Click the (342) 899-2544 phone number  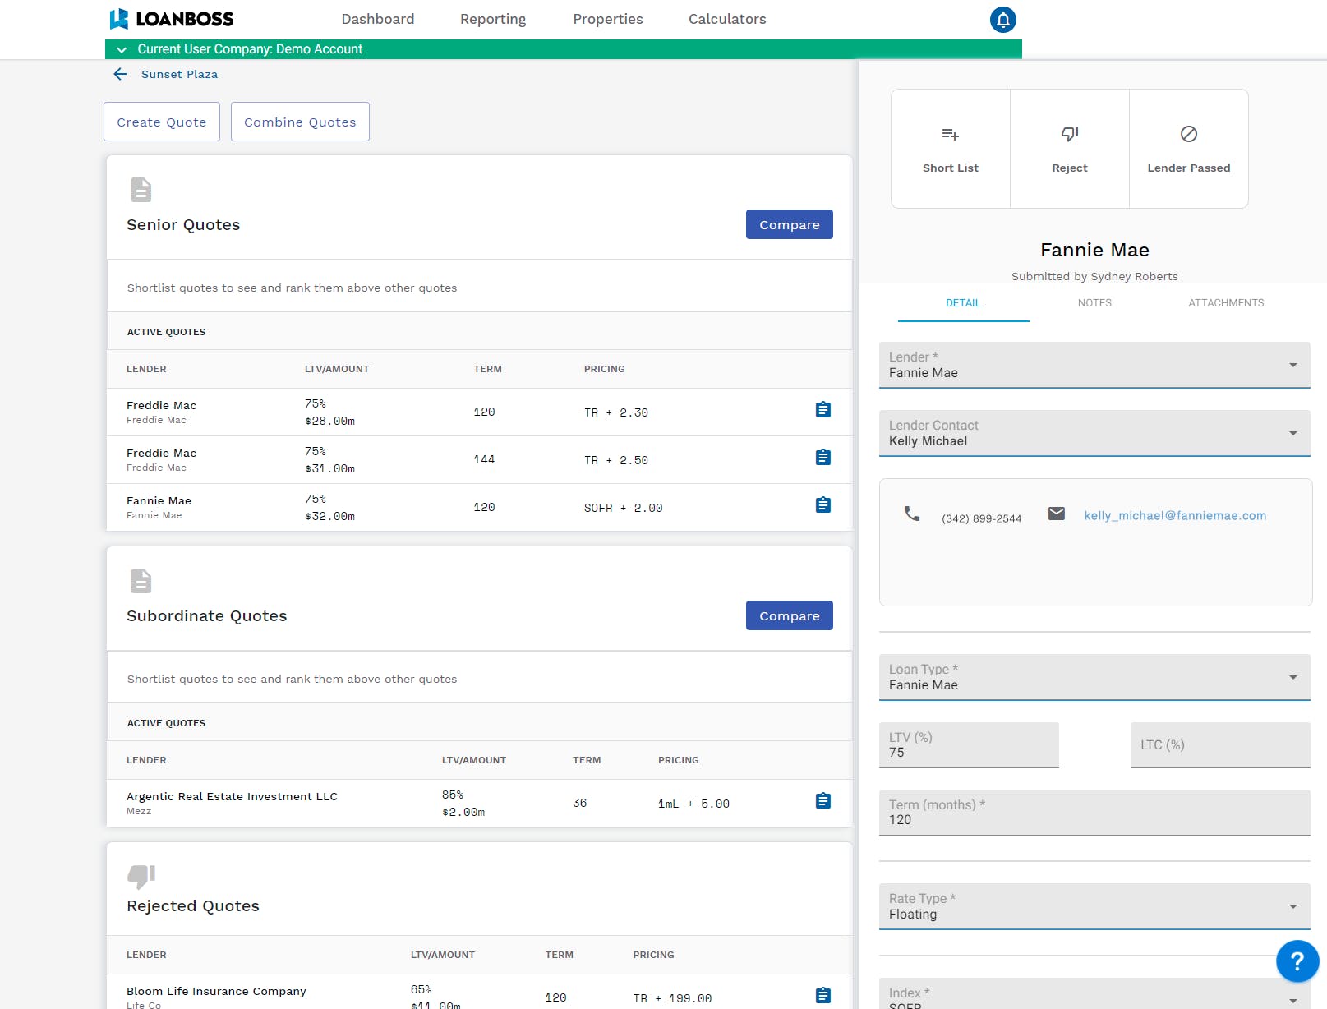982,518
